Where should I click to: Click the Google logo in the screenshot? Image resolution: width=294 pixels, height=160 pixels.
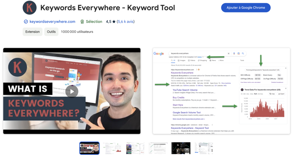pyautogui.click(x=158, y=54)
